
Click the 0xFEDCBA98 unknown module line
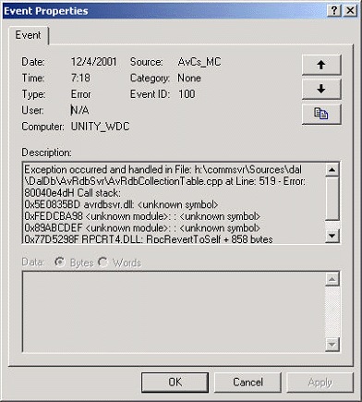pyautogui.click(x=142, y=216)
